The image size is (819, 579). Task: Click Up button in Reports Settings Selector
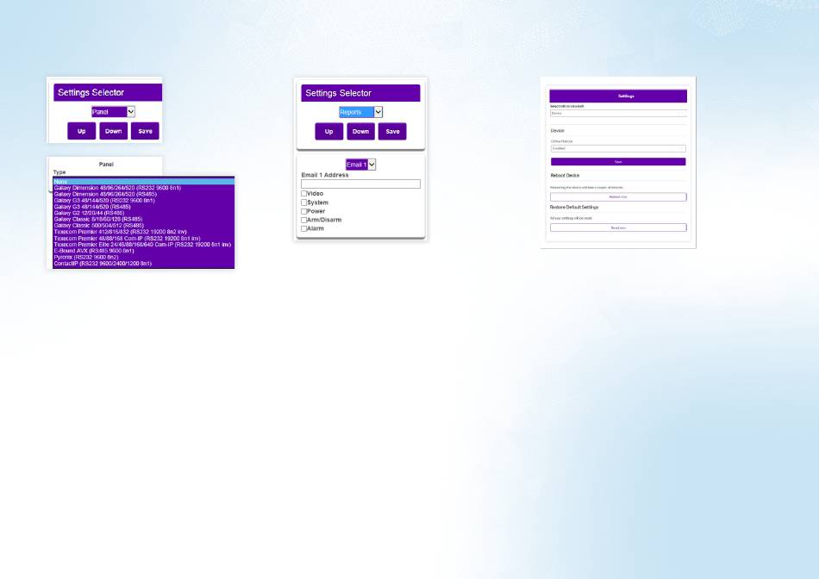329,132
